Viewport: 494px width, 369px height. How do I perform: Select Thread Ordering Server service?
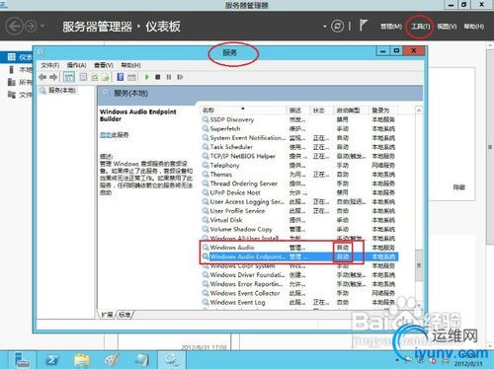[x=244, y=184]
